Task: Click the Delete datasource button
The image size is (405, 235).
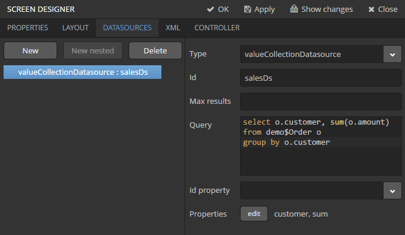Action: click(x=155, y=50)
